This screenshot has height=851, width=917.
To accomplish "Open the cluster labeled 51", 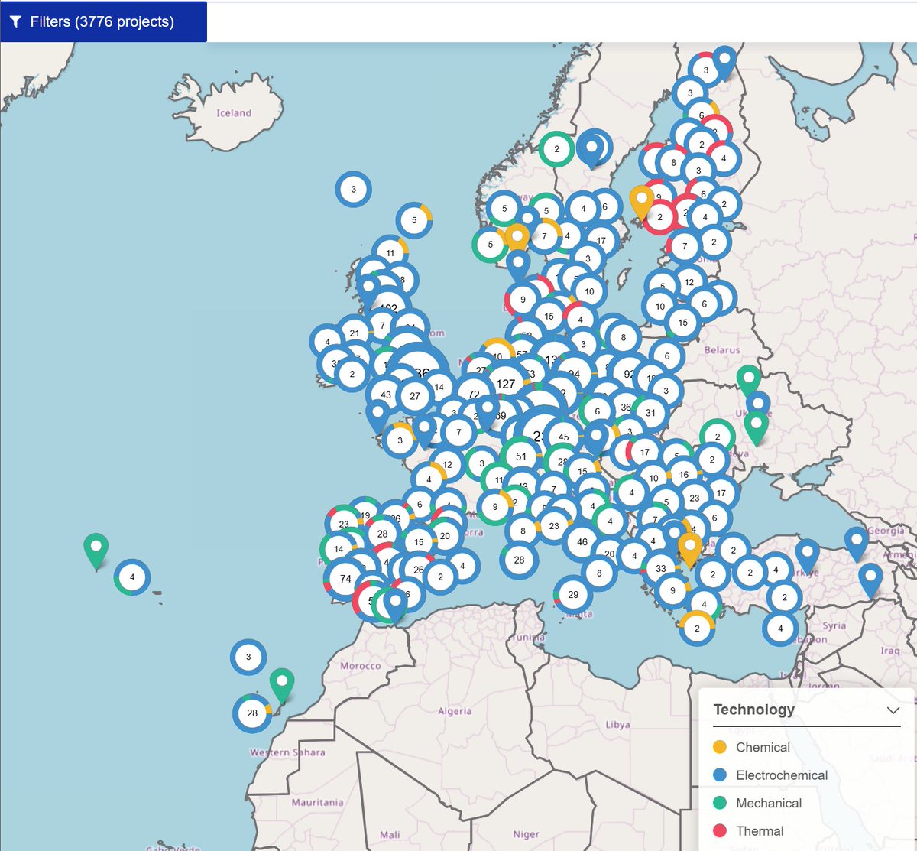I will [521, 456].
